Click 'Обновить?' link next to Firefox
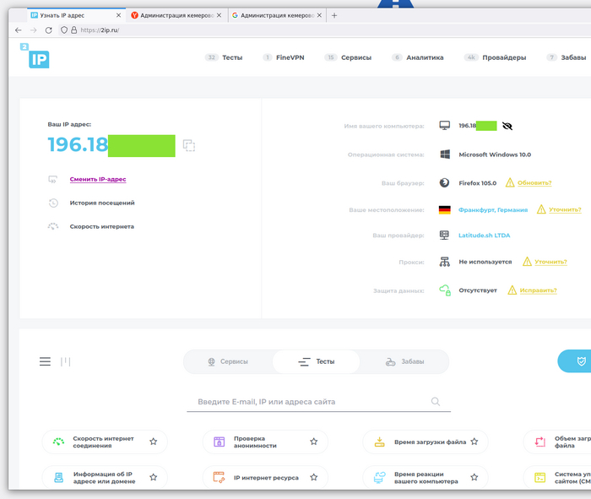This screenshot has width=591, height=499. tap(534, 182)
